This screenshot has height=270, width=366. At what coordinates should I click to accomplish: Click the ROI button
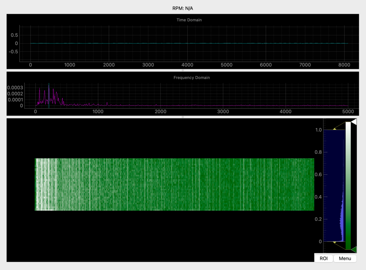click(x=323, y=258)
